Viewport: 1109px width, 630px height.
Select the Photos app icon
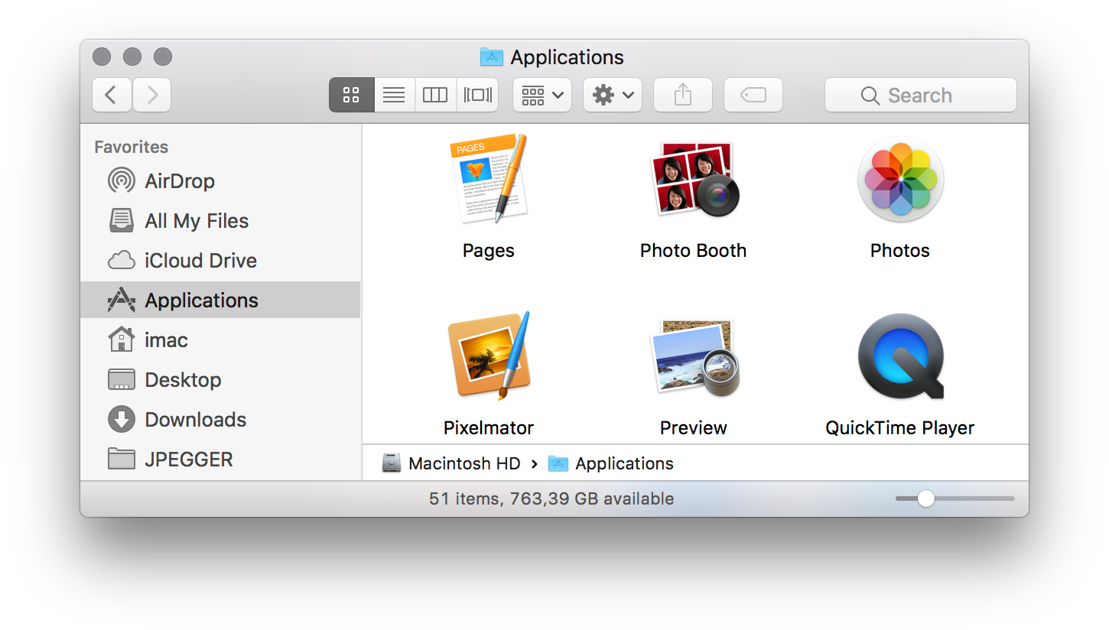[x=900, y=180]
